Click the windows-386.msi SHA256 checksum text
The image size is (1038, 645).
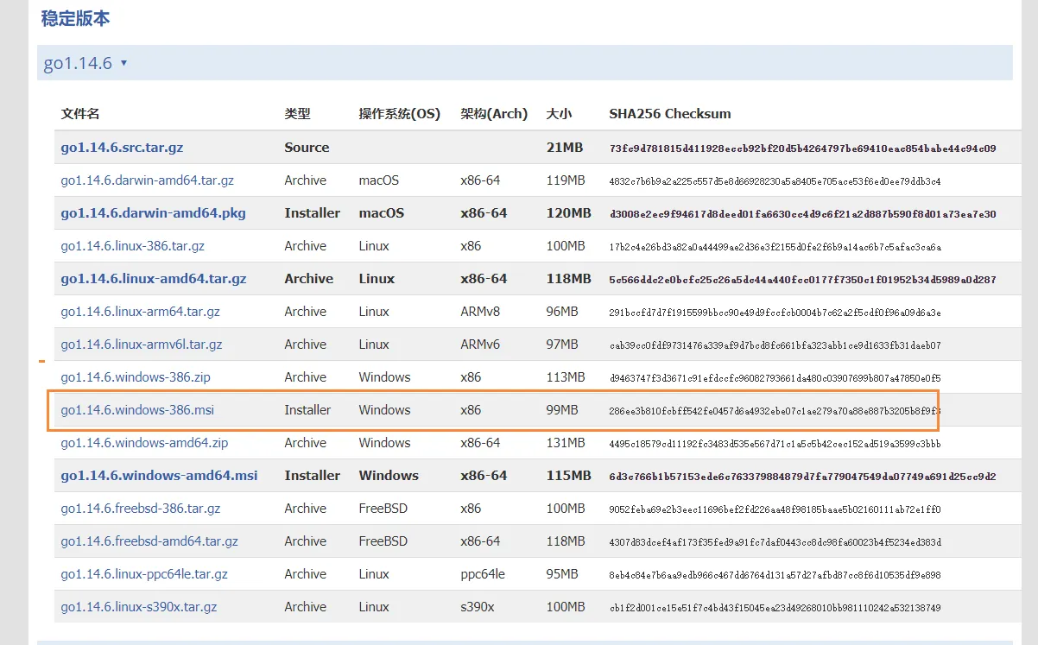click(774, 411)
